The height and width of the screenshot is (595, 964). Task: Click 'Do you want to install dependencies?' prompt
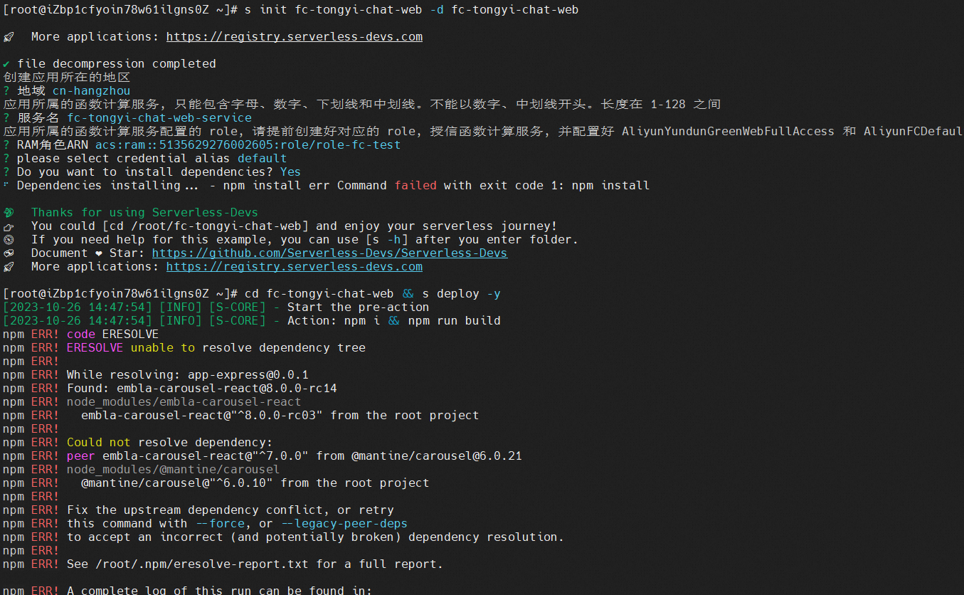tap(145, 172)
